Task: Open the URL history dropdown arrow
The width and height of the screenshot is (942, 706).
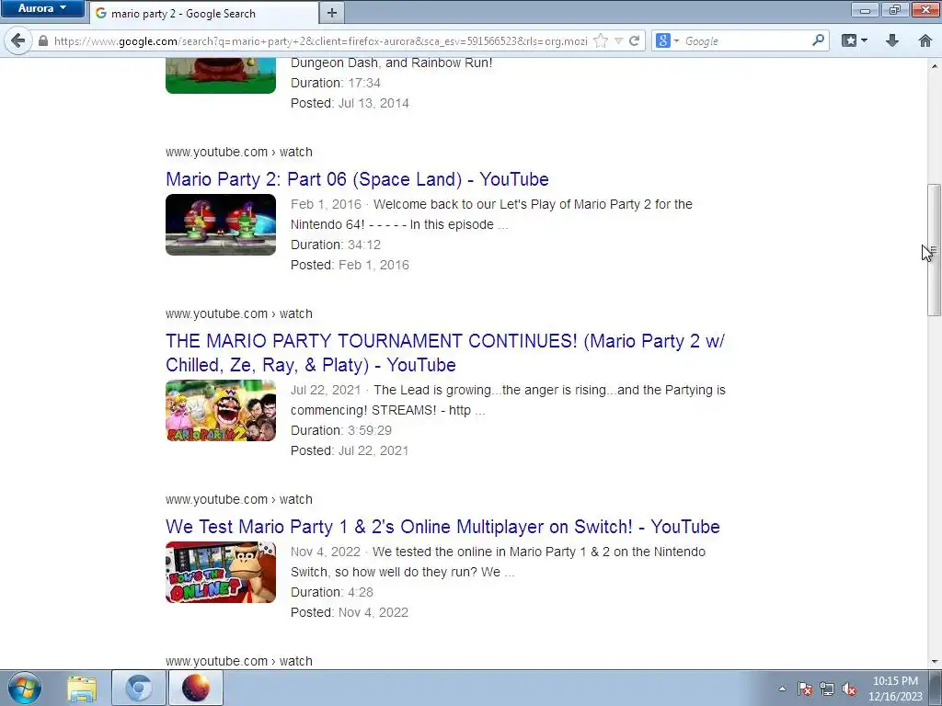Action: [x=618, y=40]
